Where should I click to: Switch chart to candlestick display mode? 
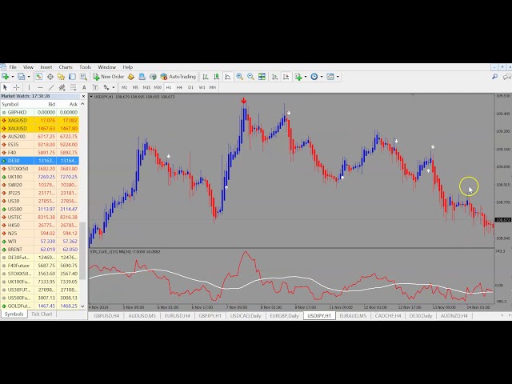click(x=216, y=77)
